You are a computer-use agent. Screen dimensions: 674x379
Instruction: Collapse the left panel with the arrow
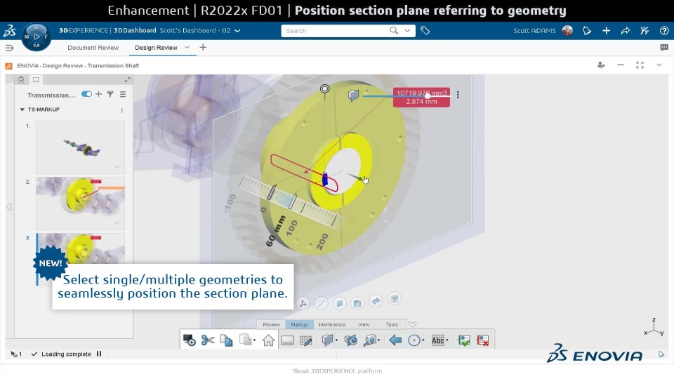[x=9, y=207]
